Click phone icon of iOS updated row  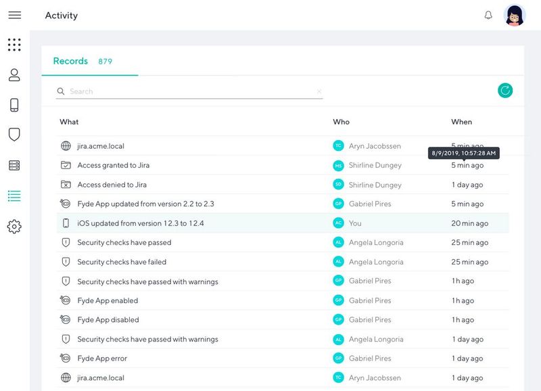click(x=66, y=223)
